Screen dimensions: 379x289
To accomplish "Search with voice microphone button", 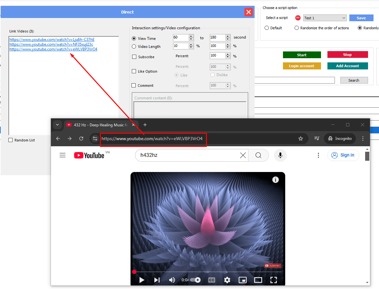I will click(x=280, y=155).
